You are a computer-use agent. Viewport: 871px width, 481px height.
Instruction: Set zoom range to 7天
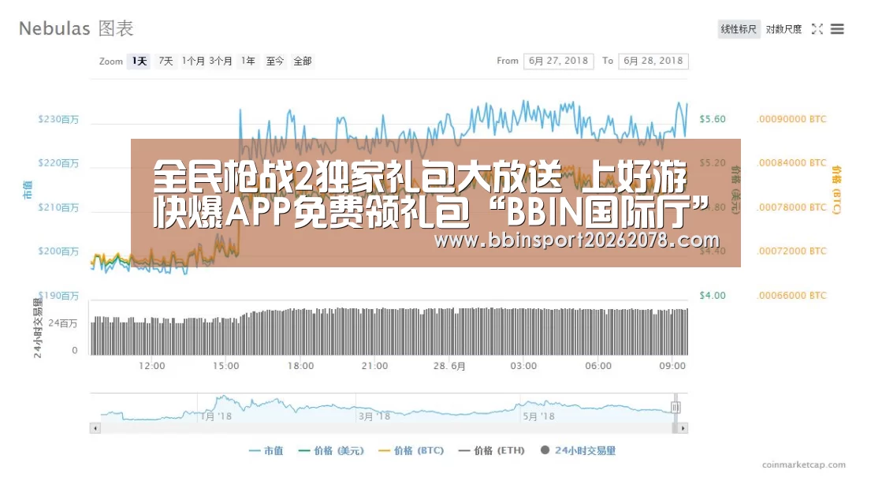166,61
